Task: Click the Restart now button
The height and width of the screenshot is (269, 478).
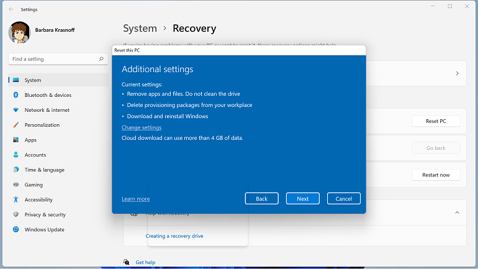Action: 436,175
